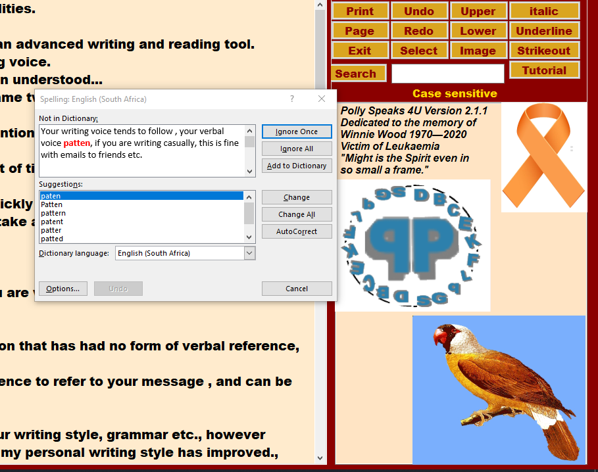Click the Undo button in the panel
Screen dimensions: 598x472
point(419,11)
